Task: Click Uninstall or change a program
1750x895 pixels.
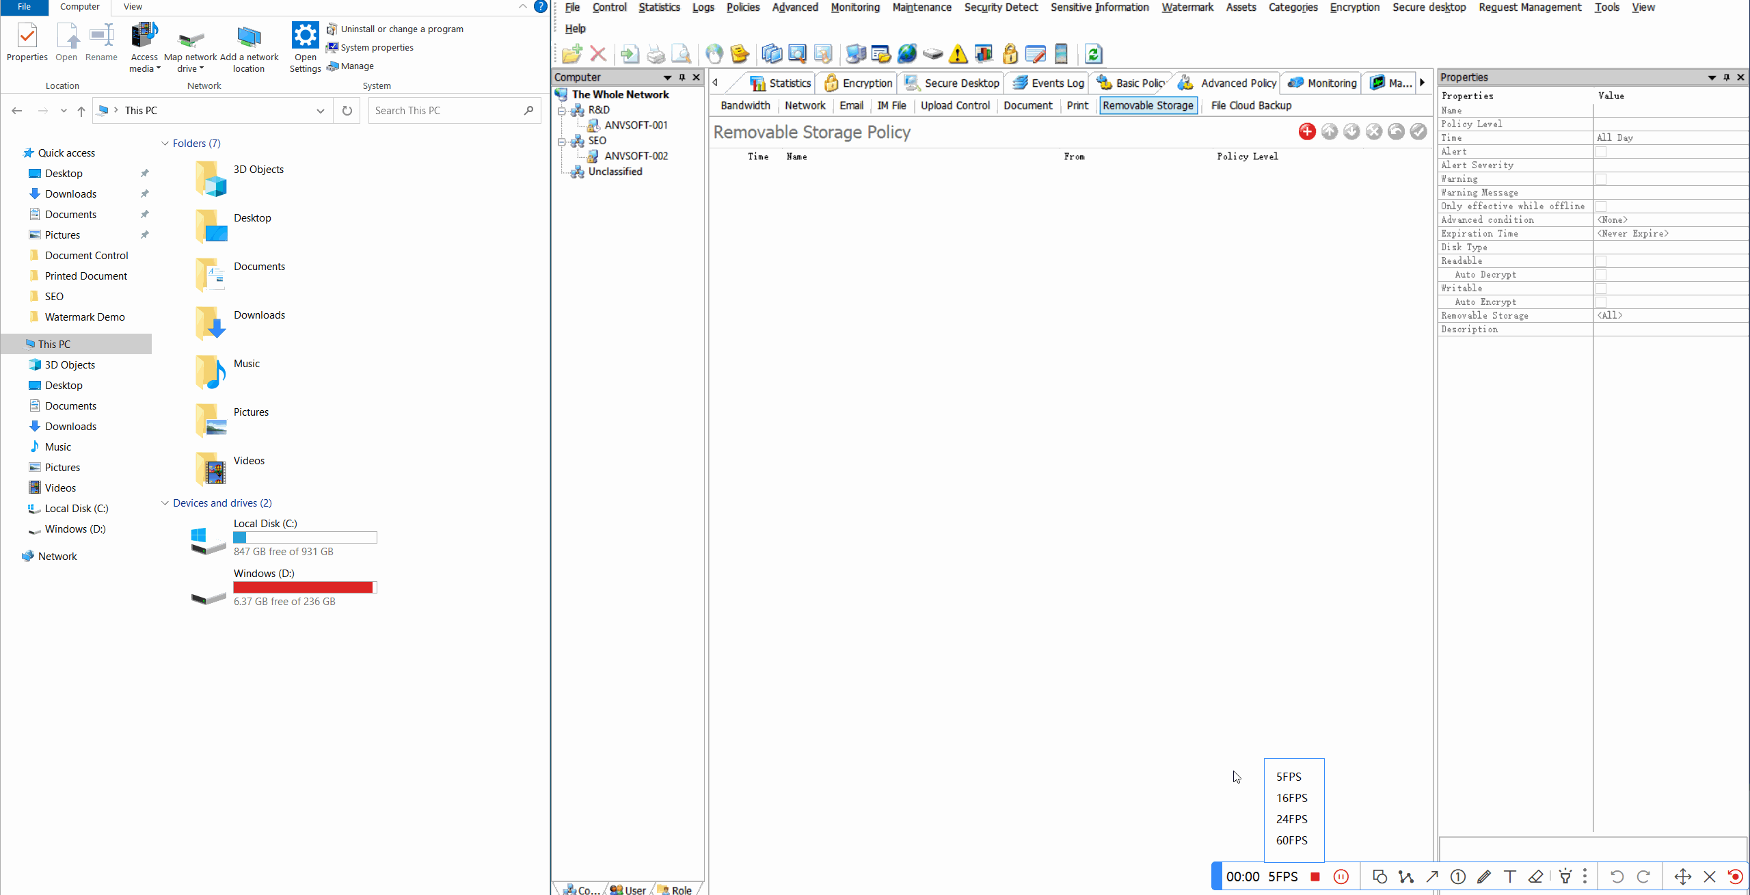Action: 402,29
